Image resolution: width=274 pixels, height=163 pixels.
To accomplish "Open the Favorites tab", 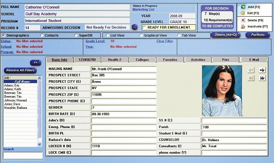I will click(170, 60).
